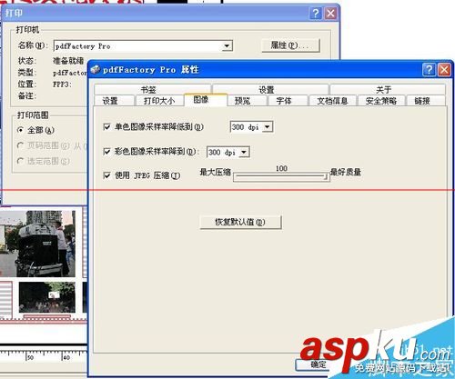
Task: Open monochrome image 300 dpi dropdown
Action: 252,126
